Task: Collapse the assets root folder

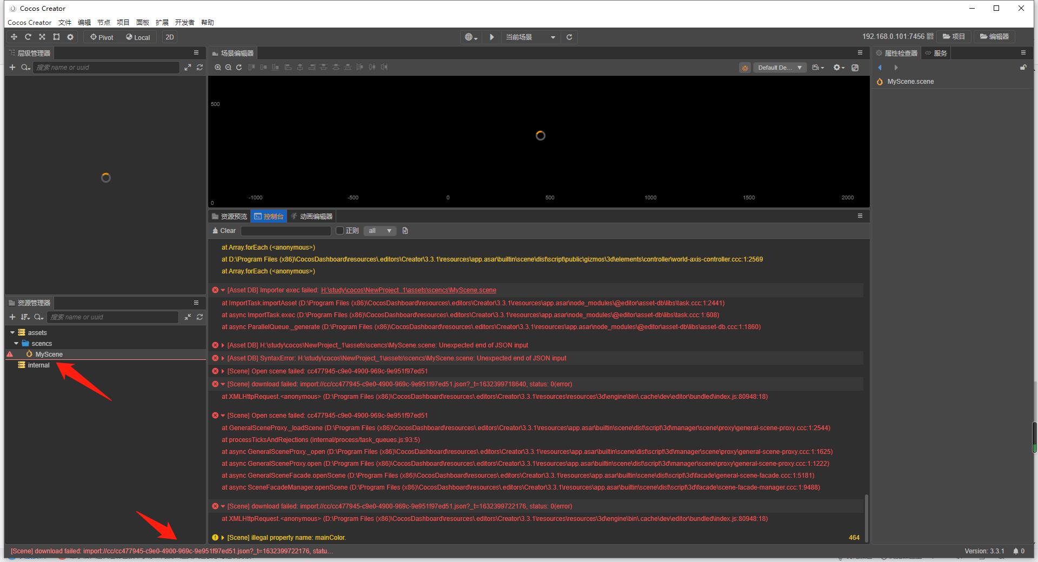Action: coord(12,333)
